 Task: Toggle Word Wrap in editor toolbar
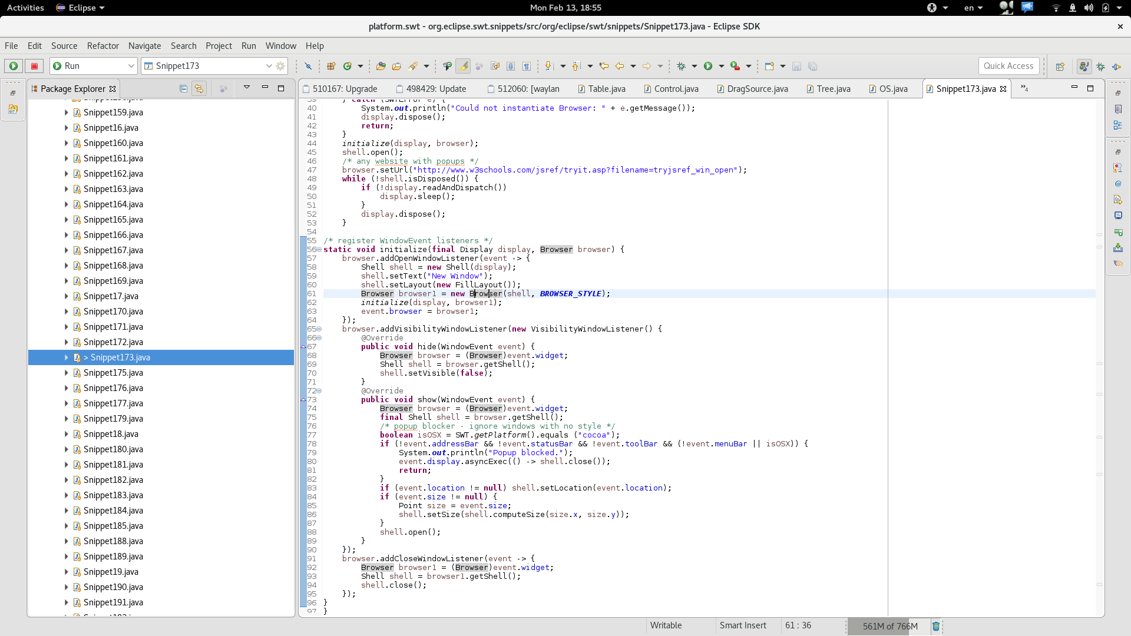tap(495, 66)
